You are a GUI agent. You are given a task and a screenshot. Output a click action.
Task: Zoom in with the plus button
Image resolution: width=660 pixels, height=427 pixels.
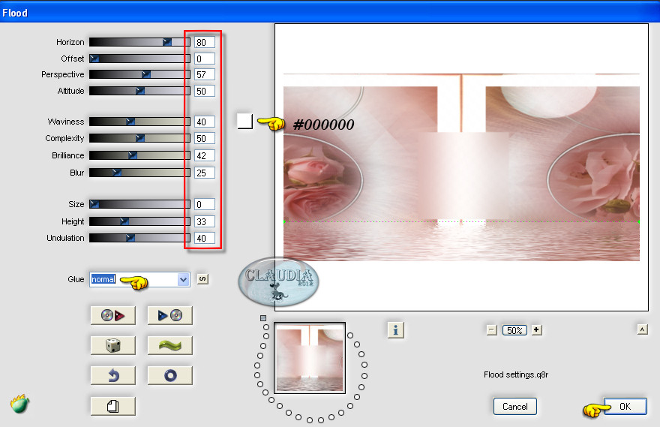point(536,329)
